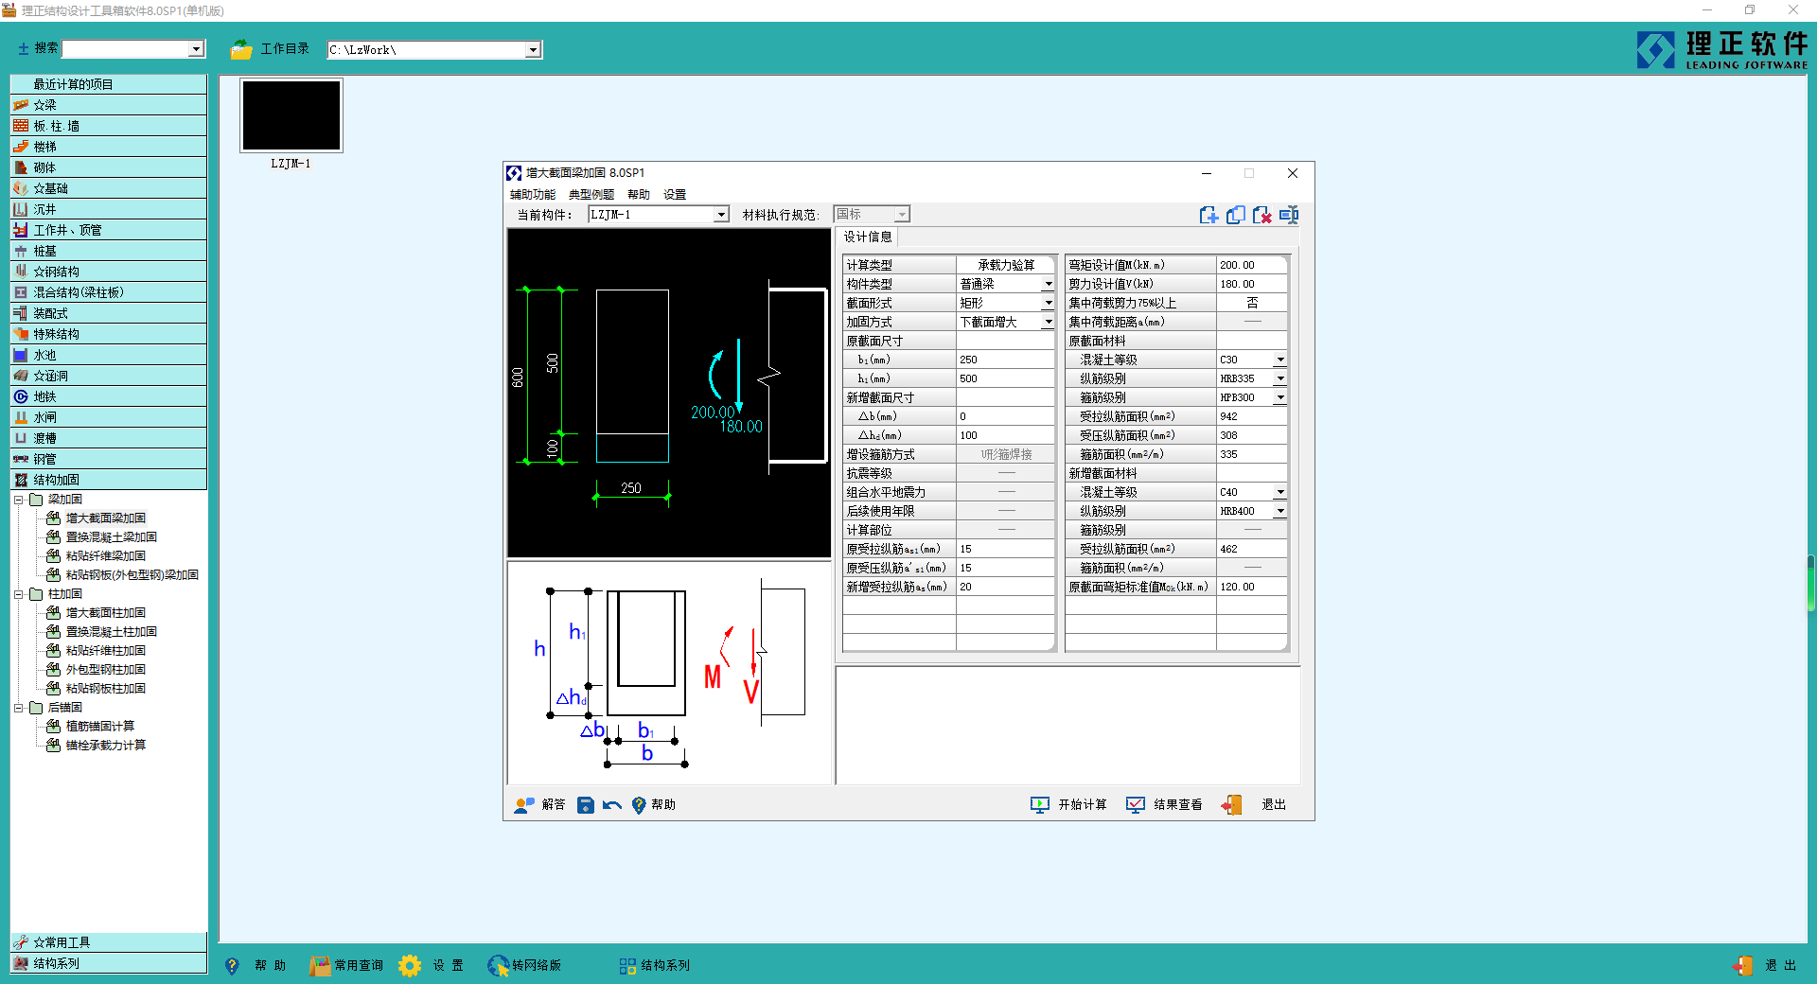
Task: Copy the current component using the copy icon
Action: pyautogui.click(x=1235, y=215)
